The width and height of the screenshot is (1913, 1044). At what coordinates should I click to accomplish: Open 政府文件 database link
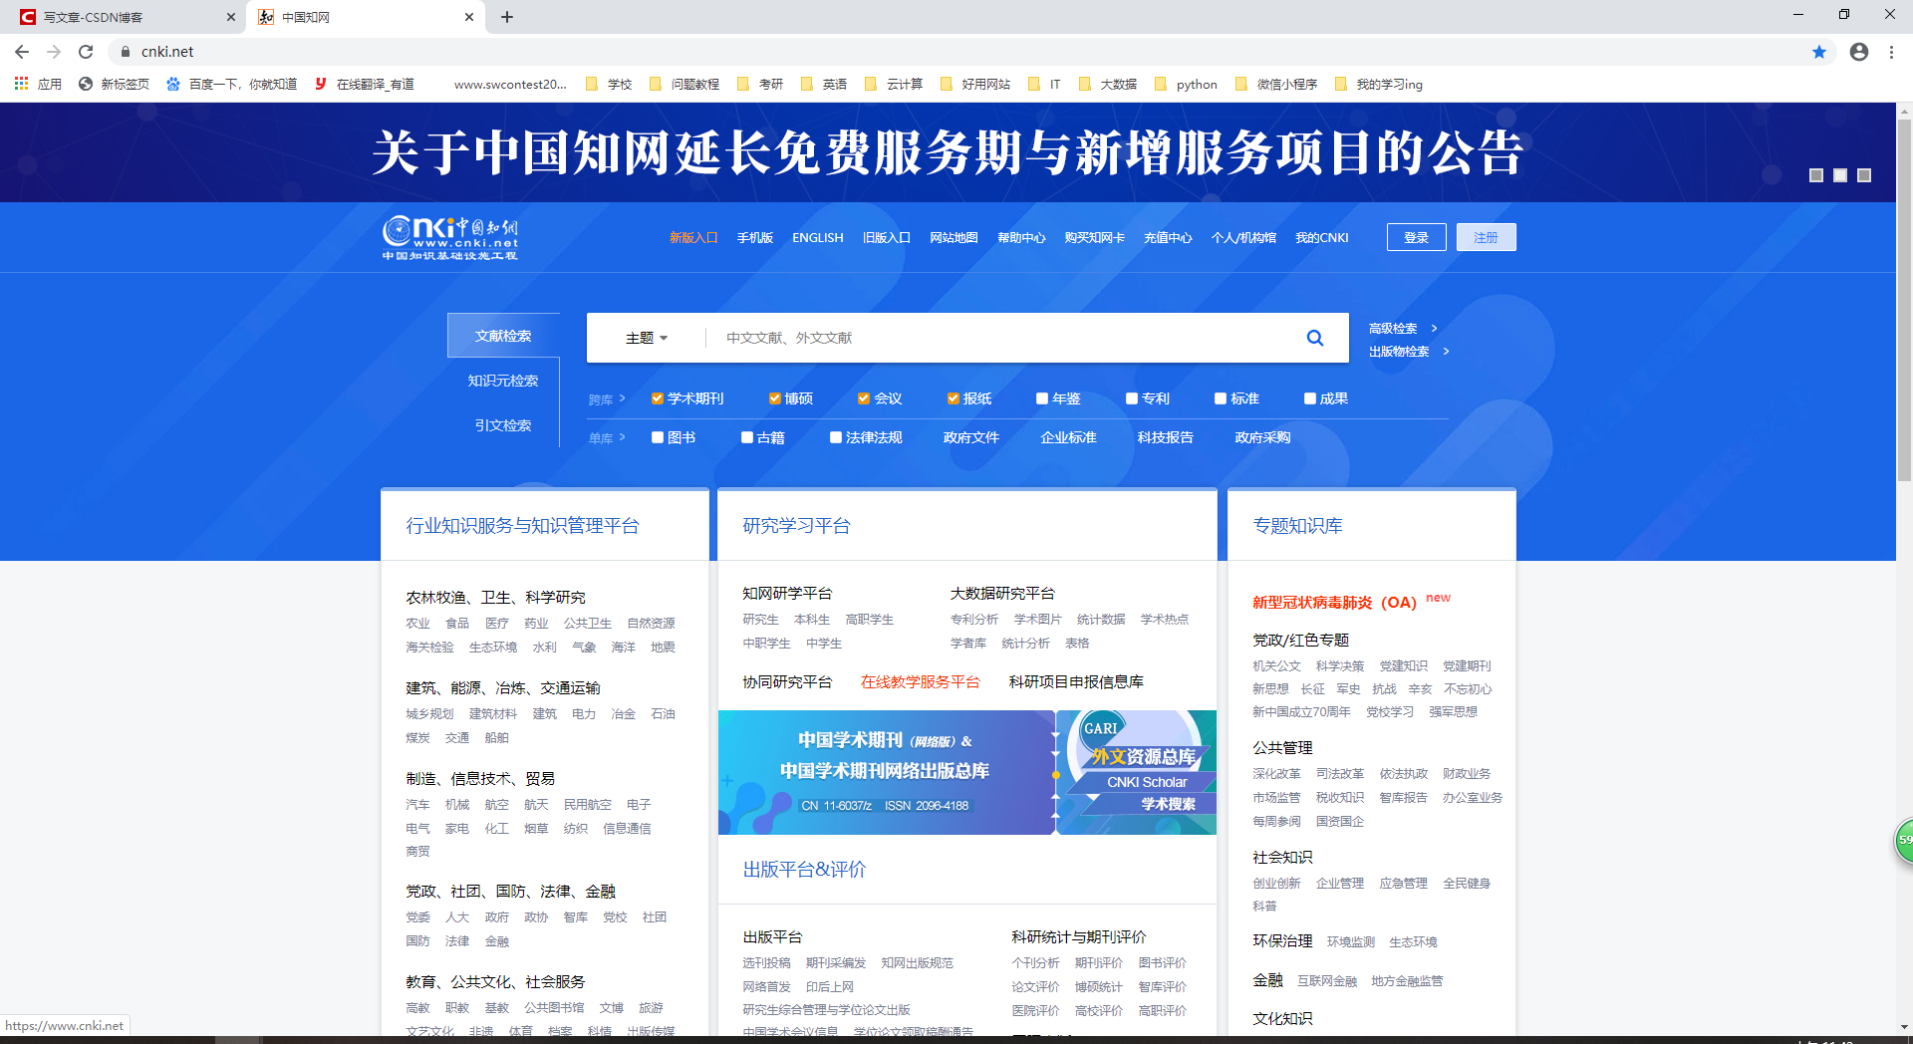tap(971, 437)
